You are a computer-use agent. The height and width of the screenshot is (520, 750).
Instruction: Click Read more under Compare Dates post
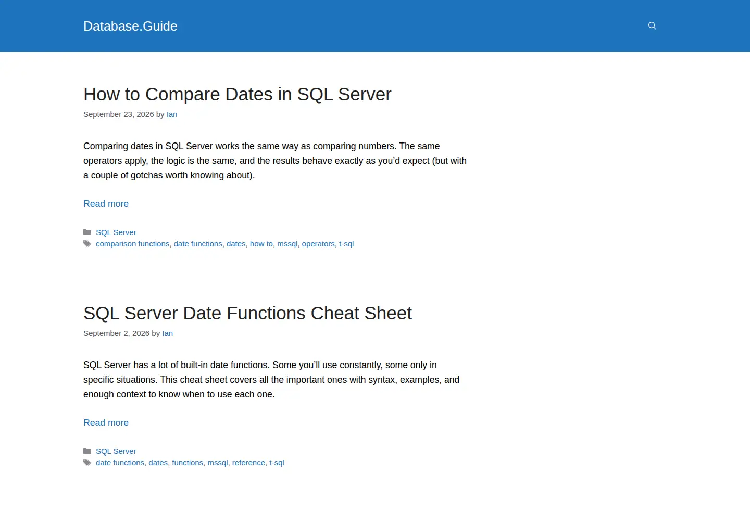pos(106,204)
